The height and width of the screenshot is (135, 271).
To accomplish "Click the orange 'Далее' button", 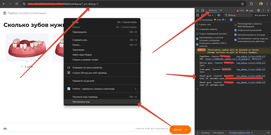I will [180, 129].
